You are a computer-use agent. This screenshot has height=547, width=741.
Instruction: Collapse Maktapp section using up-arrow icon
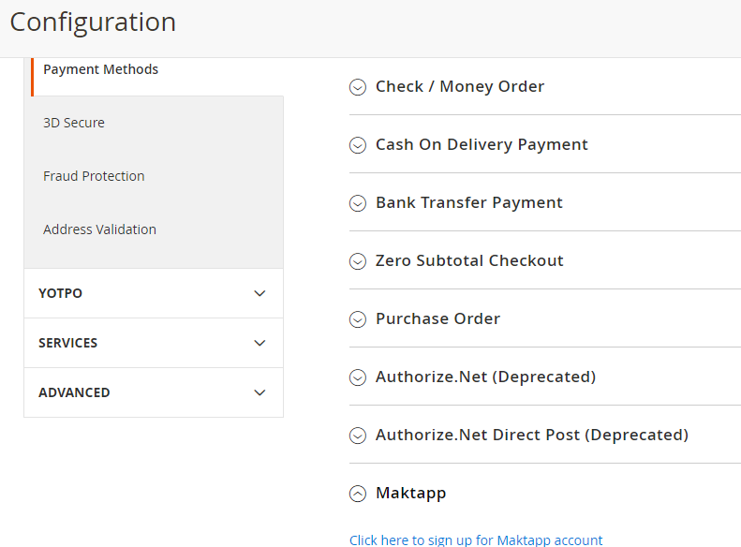tap(358, 494)
